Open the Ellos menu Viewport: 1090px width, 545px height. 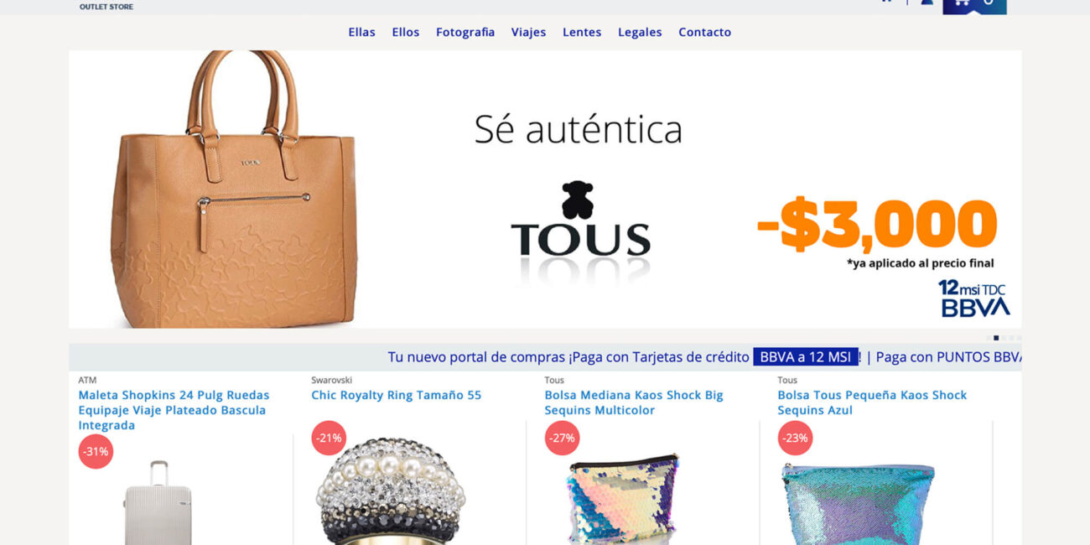pyautogui.click(x=405, y=32)
